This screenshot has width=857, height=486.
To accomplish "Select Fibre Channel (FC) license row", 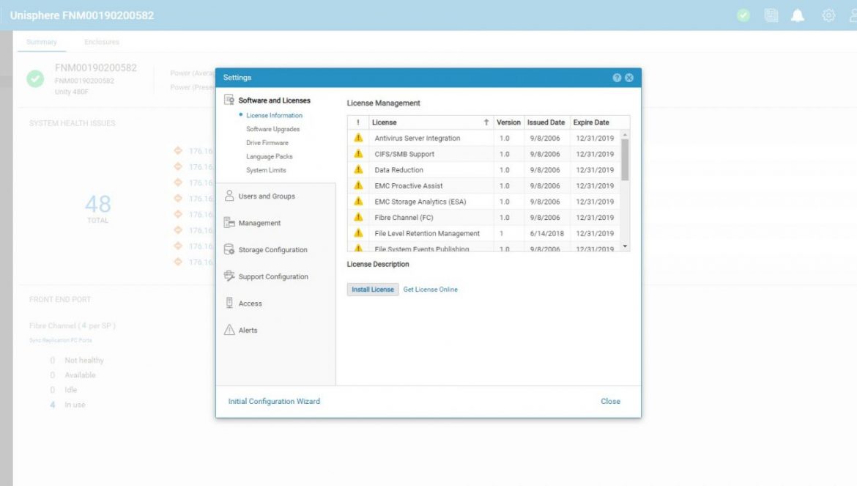I will click(x=484, y=218).
